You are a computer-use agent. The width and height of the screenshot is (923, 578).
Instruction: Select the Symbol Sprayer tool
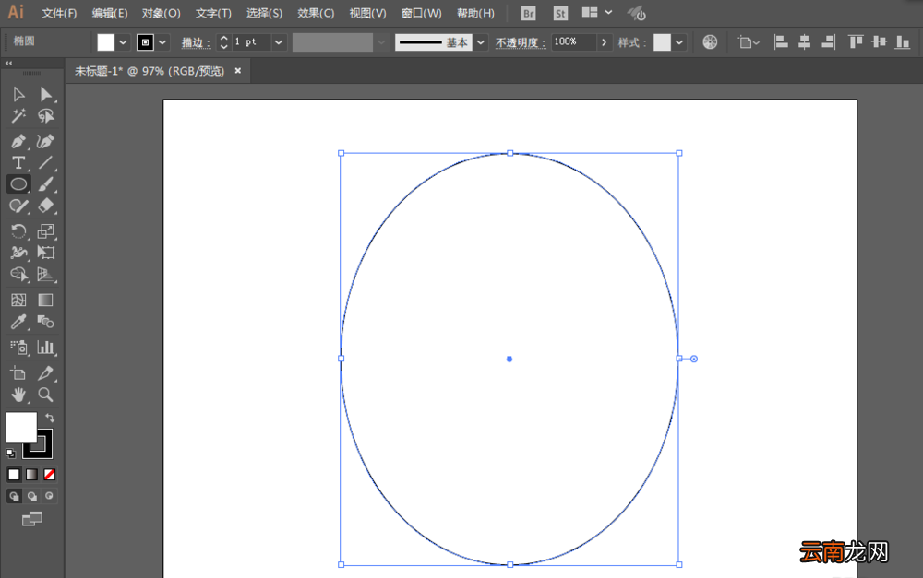coord(18,347)
